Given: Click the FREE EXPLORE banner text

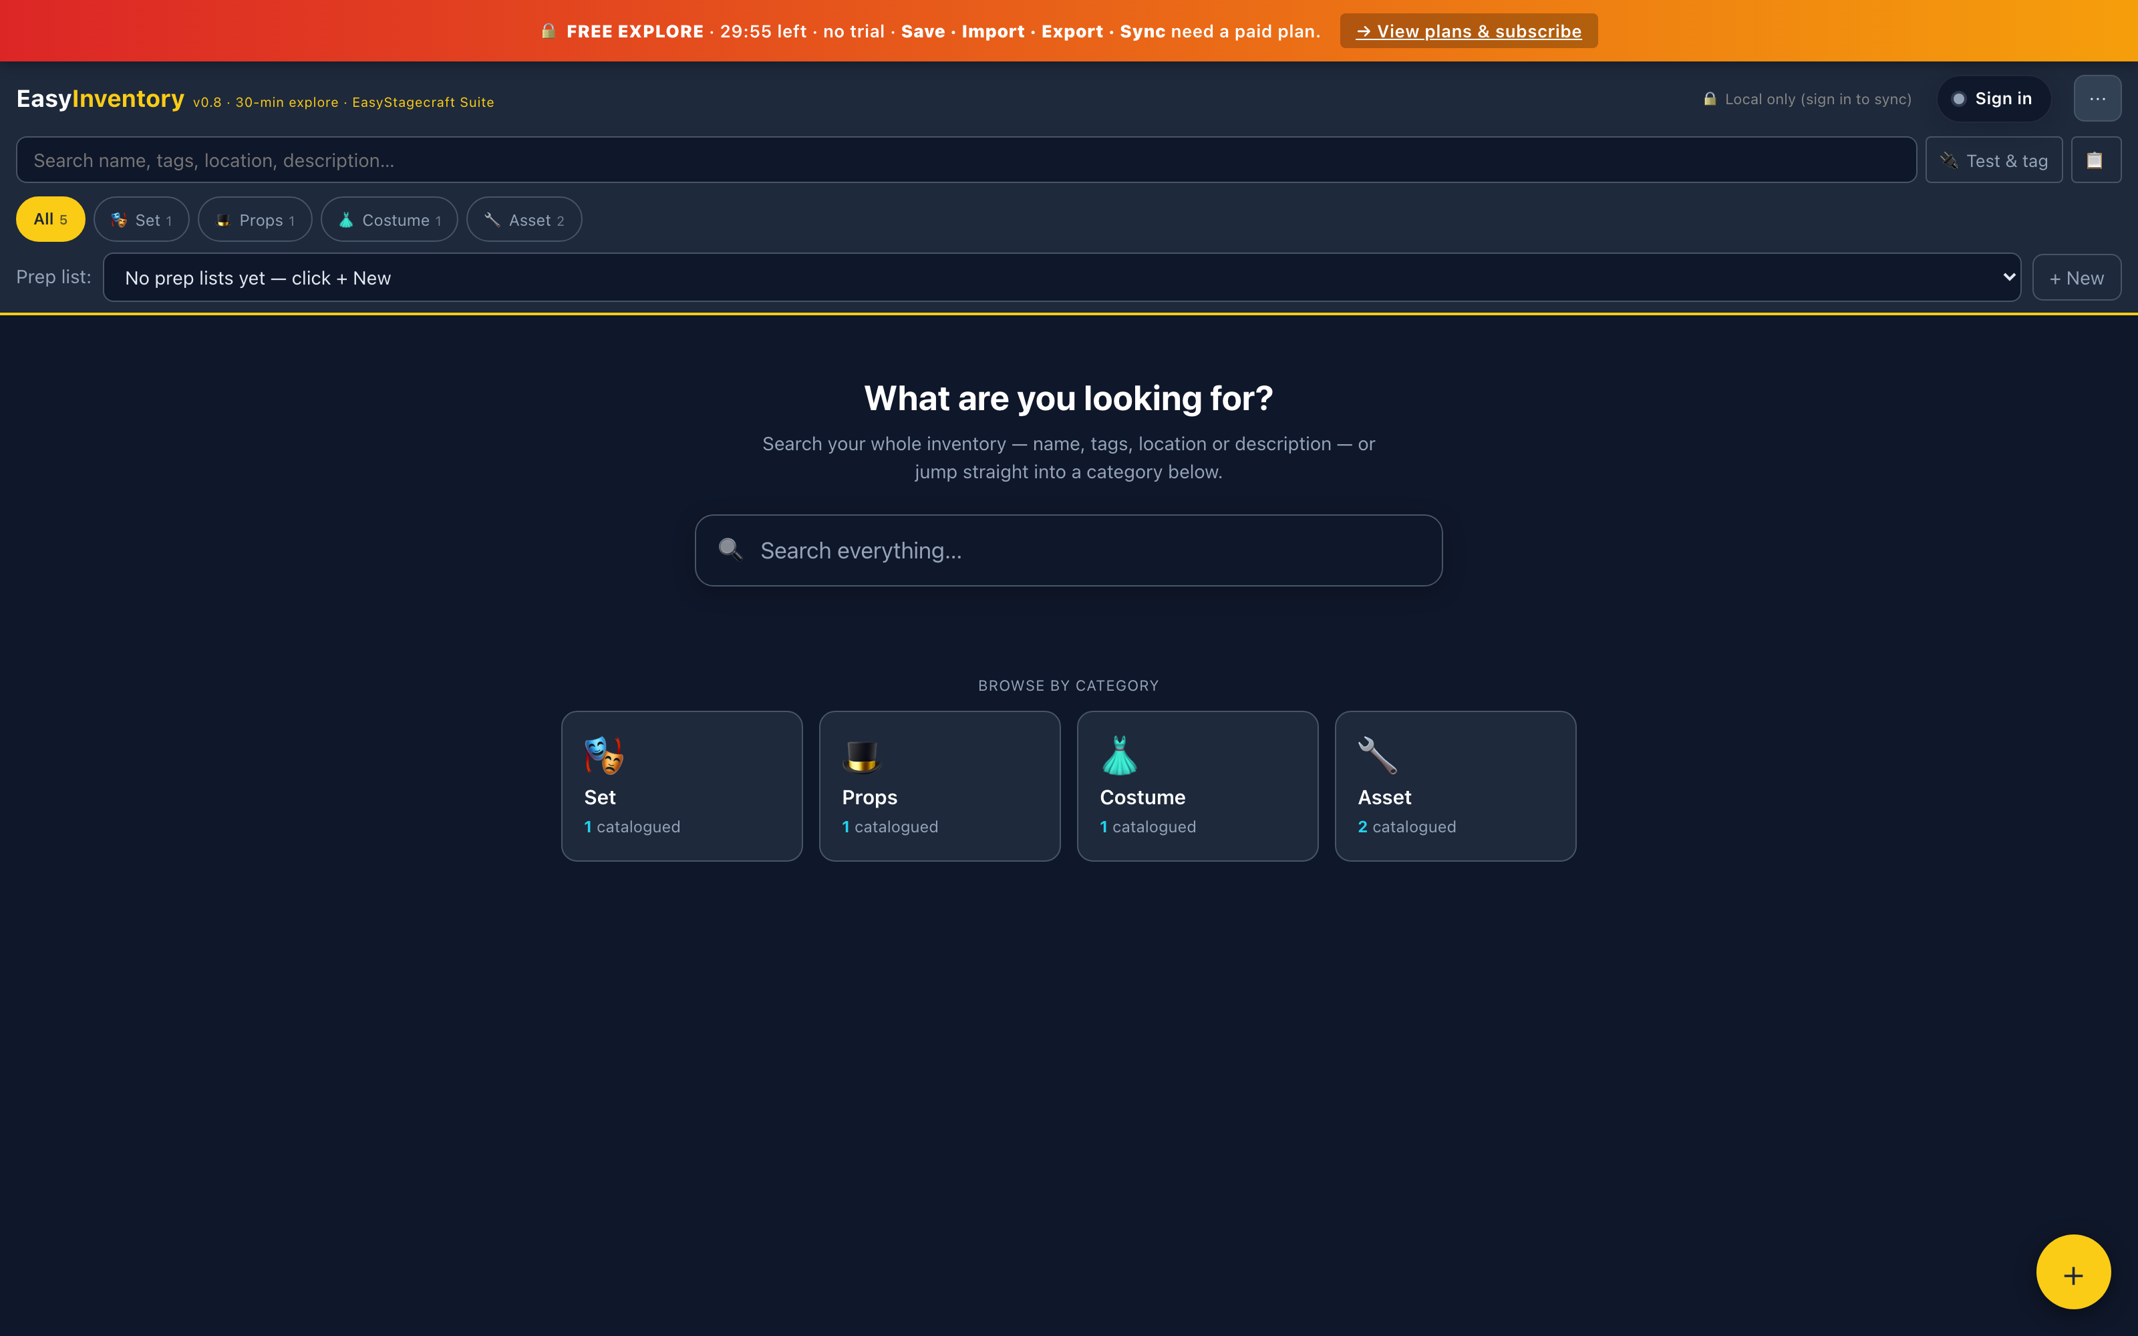Looking at the screenshot, I should [x=634, y=31].
